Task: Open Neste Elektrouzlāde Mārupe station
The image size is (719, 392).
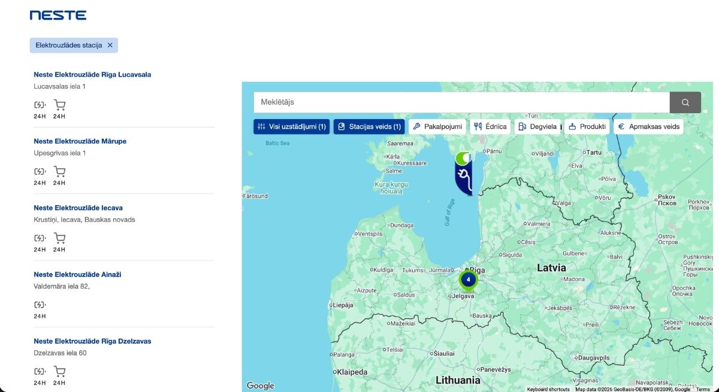Action: click(x=80, y=141)
